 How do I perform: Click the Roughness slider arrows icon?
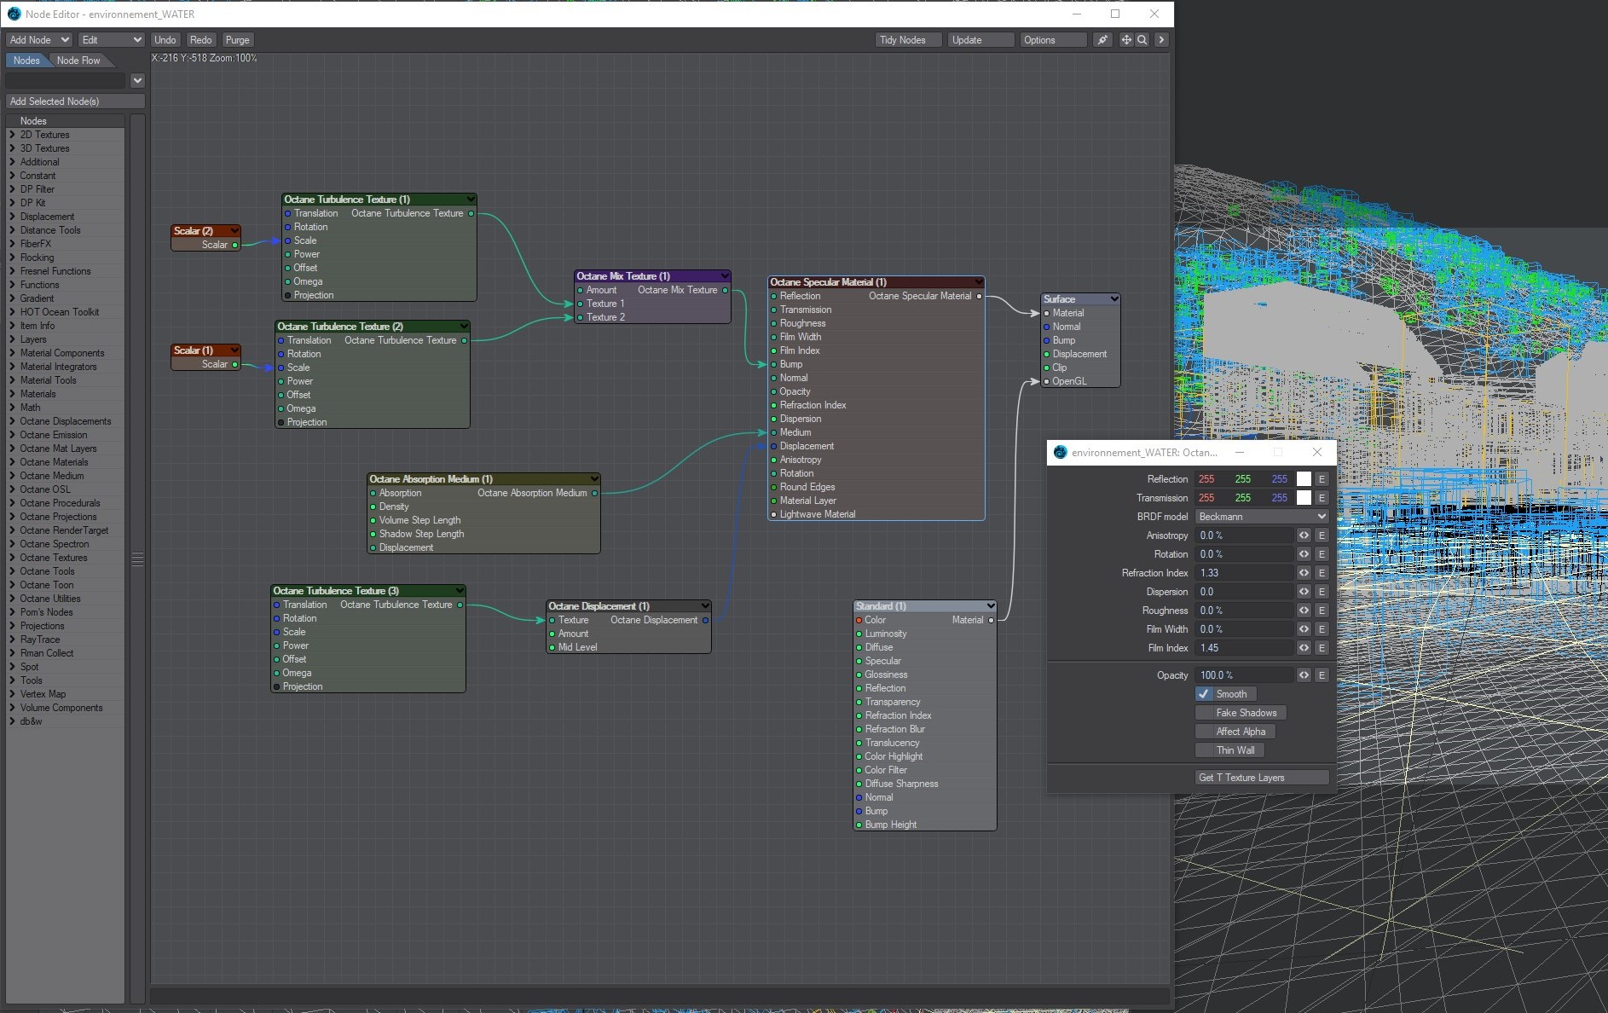click(x=1304, y=611)
